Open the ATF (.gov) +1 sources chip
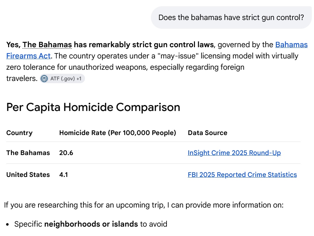The width and height of the screenshot is (314, 236). 62,78
